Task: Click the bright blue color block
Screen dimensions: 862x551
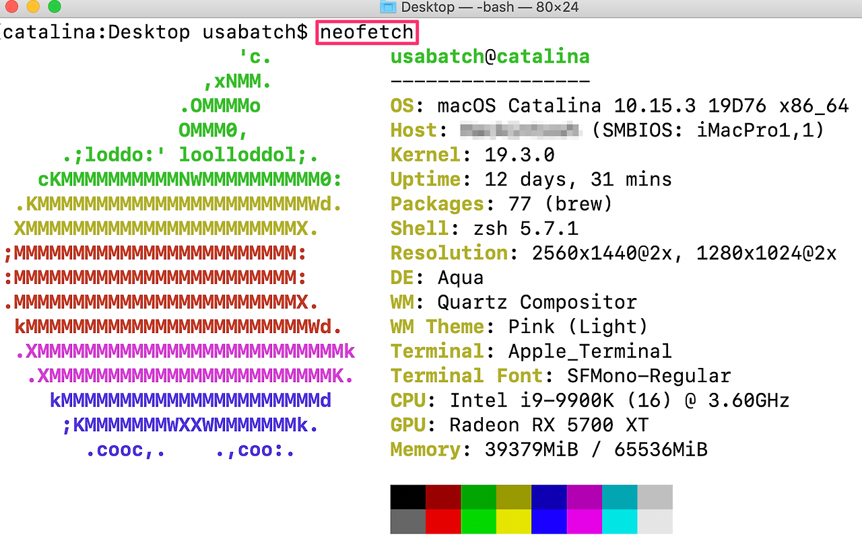Action: click(x=549, y=521)
